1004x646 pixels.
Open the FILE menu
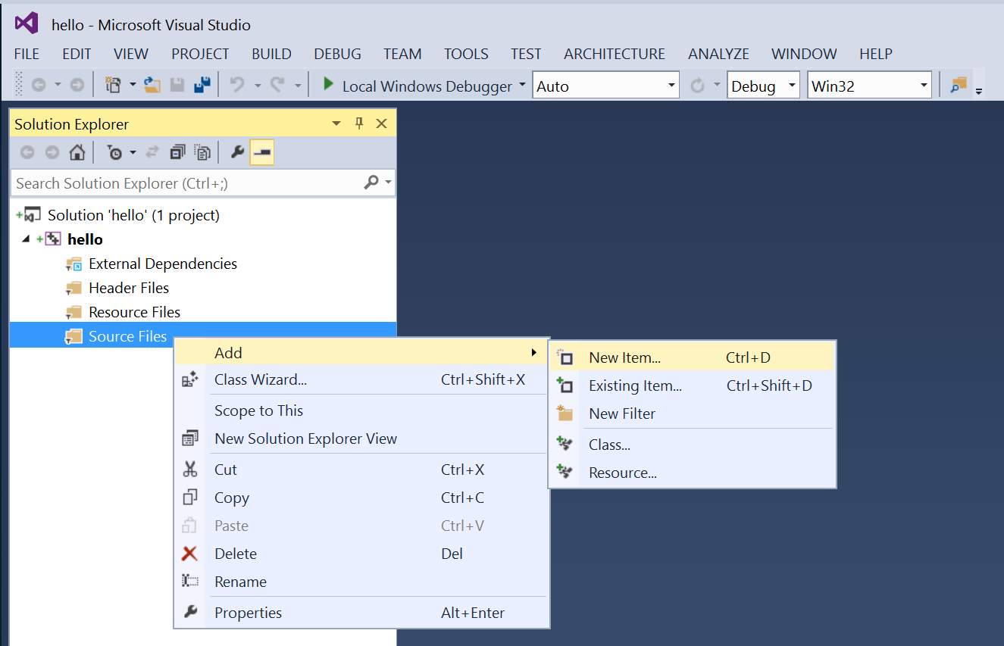click(x=27, y=54)
